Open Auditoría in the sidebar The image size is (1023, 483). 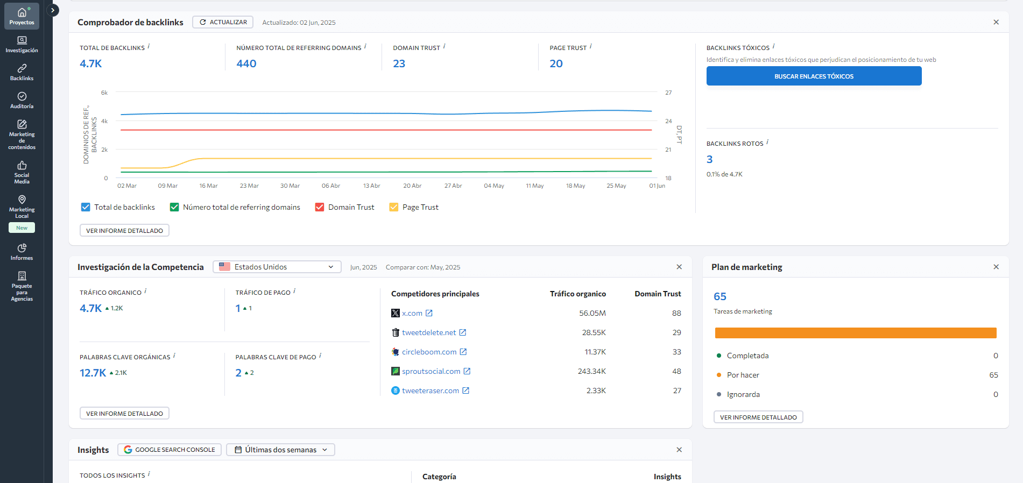click(x=22, y=100)
